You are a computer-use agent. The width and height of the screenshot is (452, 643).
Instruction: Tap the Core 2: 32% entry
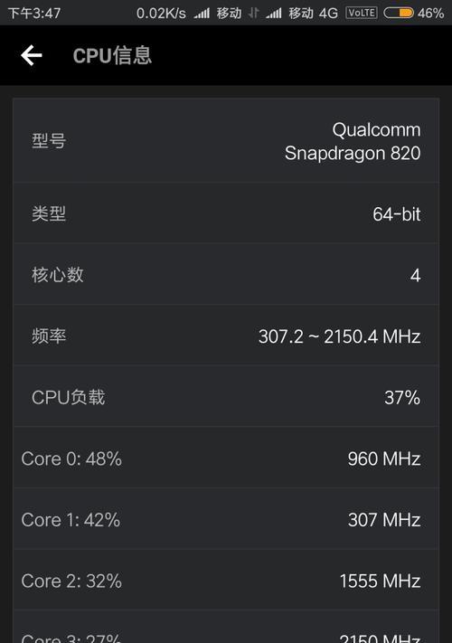tap(71, 581)
